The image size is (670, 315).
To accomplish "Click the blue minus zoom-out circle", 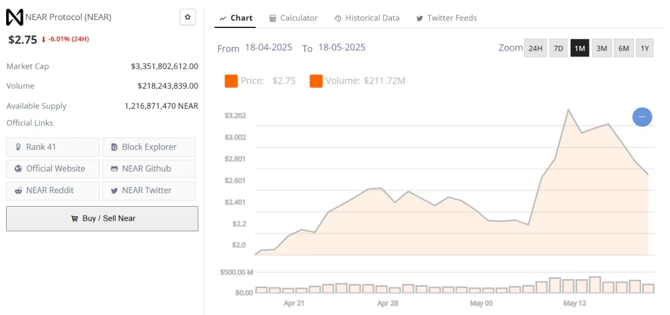I will [642, 117].
